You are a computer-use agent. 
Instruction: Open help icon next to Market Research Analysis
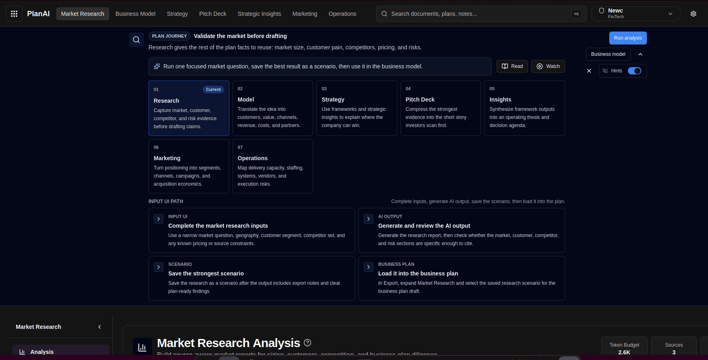pyautogui.click(x=307, y=343)
